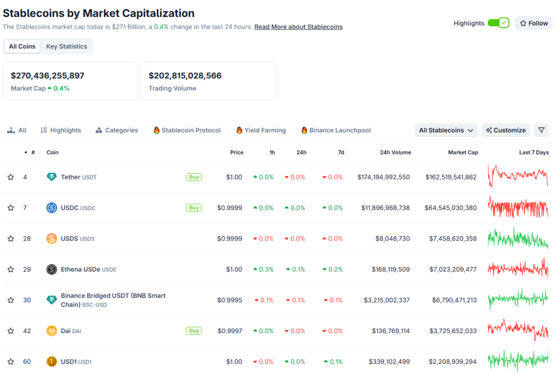This screenshot has height=375, width=557.
Task: Click the $202,815,028,566 Trading Volume card
Action: coord(208,81)
